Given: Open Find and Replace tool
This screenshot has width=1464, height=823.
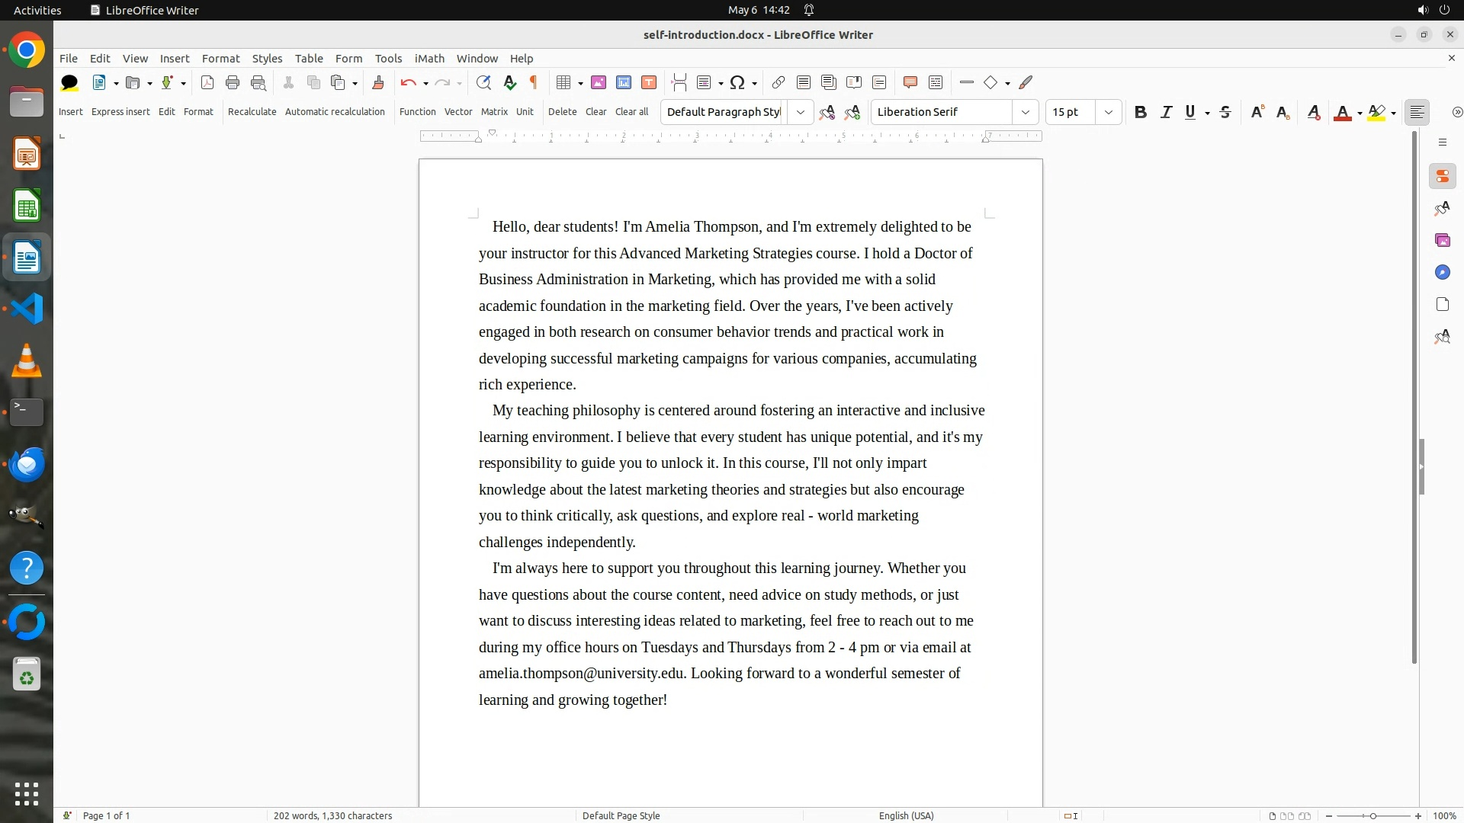Looking at the screenshot, I should 483,82.
